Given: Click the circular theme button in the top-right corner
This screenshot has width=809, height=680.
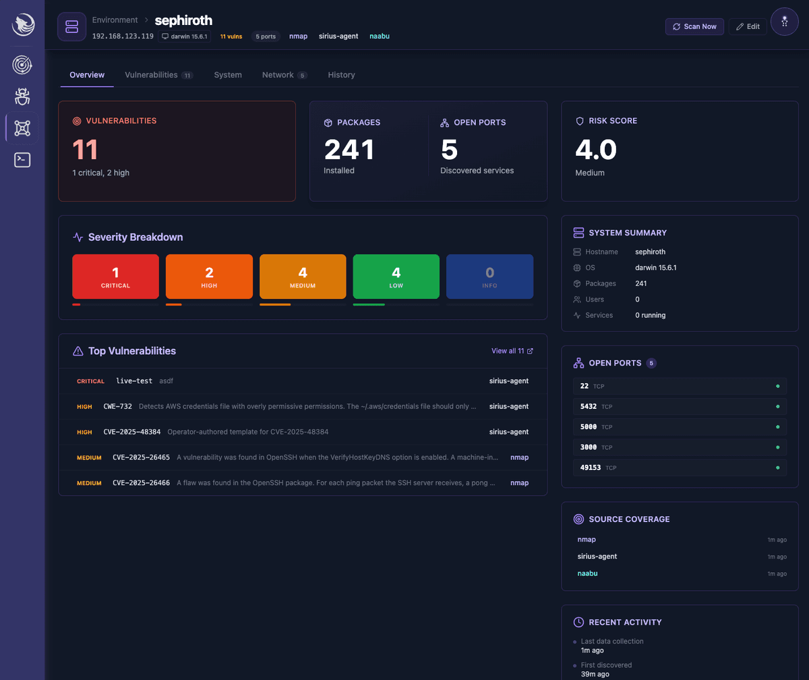Looking at the screenshot, I should [x=784, y=22].
